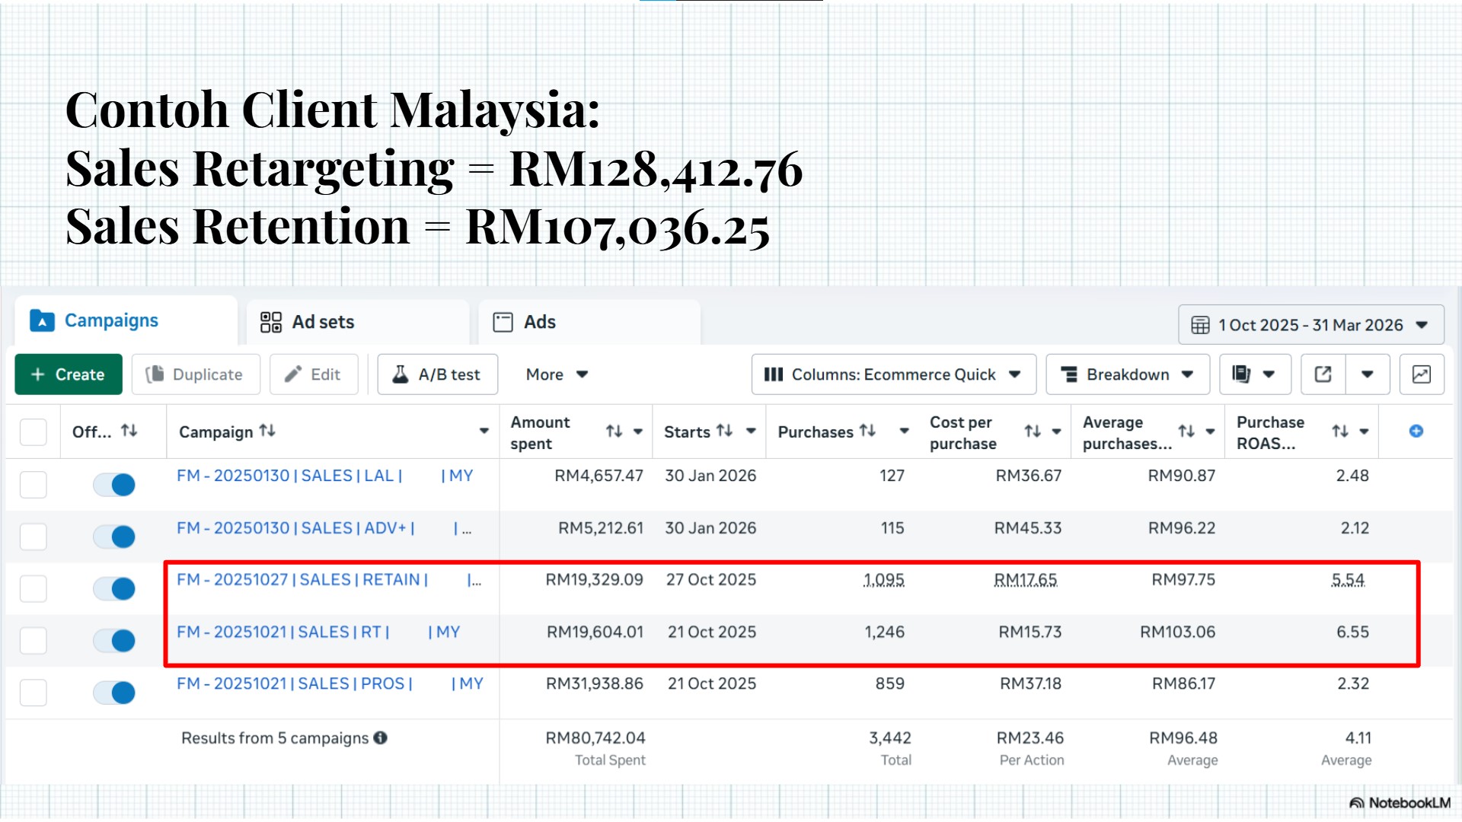Expand the Breakdown dropdown
This screenshot has height=822, width=1462.
point(1128,374)
